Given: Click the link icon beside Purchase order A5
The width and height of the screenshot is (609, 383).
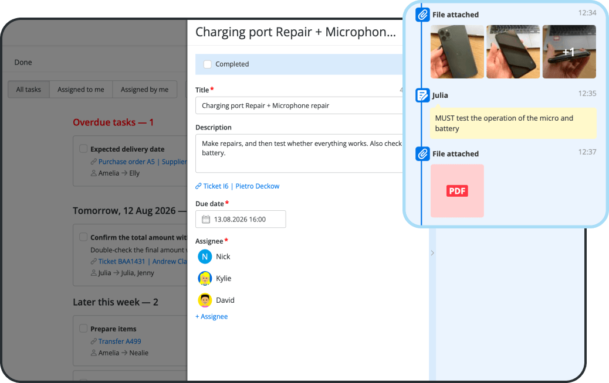Looking at the screenshot, I should (94, 162).
